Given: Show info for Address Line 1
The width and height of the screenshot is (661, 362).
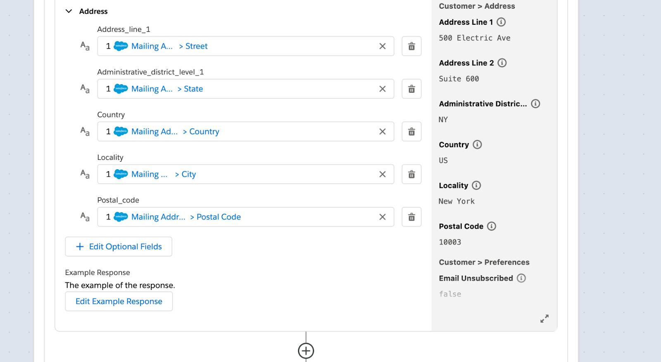Looking at the screenshot, I should [501, 22].
